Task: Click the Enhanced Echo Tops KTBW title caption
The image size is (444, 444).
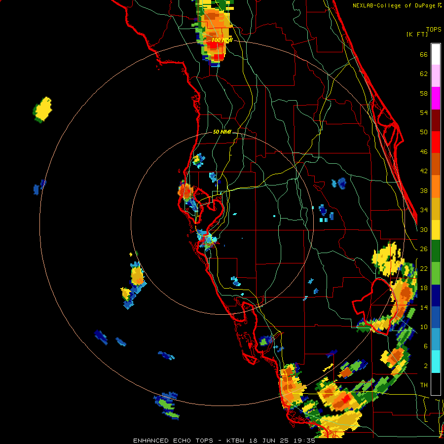Action: 224,441
